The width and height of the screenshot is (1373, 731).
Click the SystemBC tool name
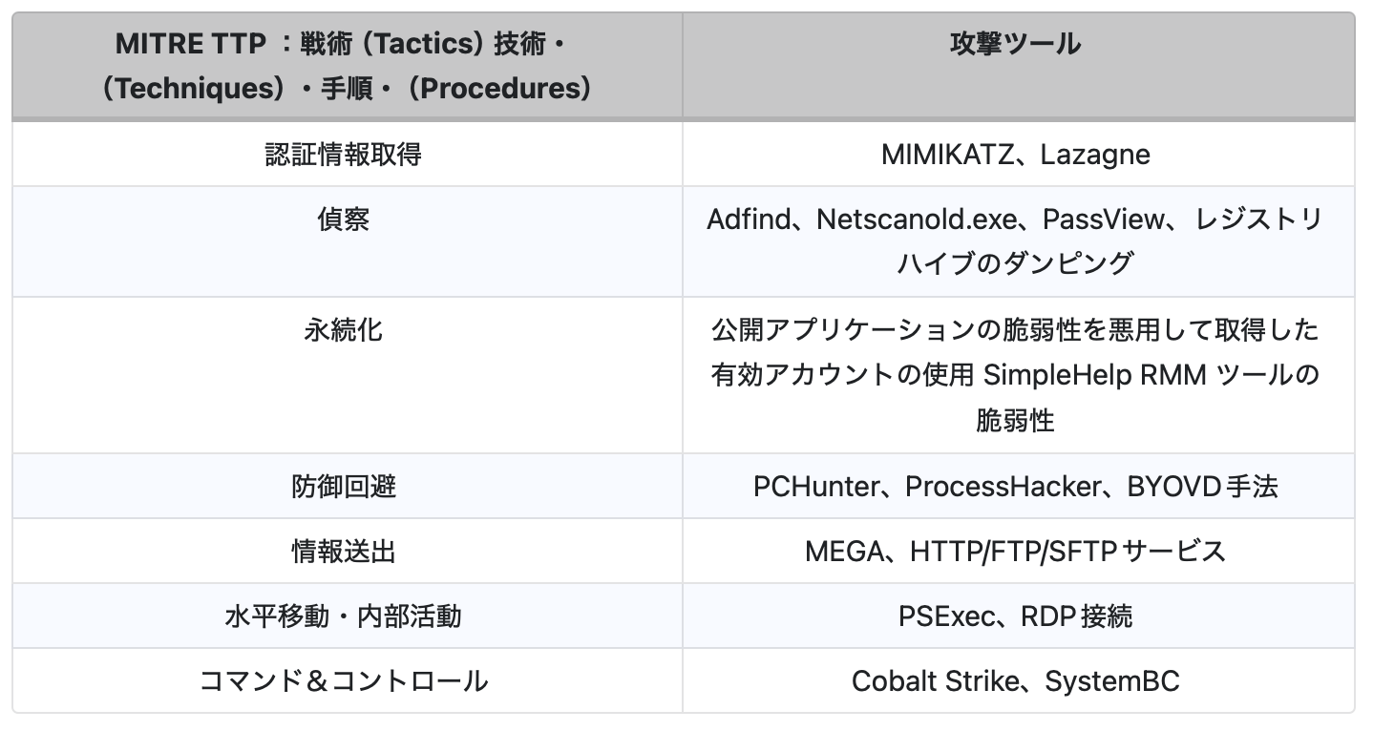point(1111,681)
